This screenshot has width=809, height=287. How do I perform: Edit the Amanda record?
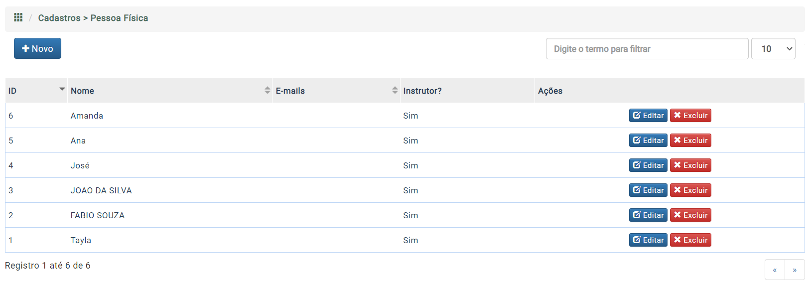click(648, 116)
